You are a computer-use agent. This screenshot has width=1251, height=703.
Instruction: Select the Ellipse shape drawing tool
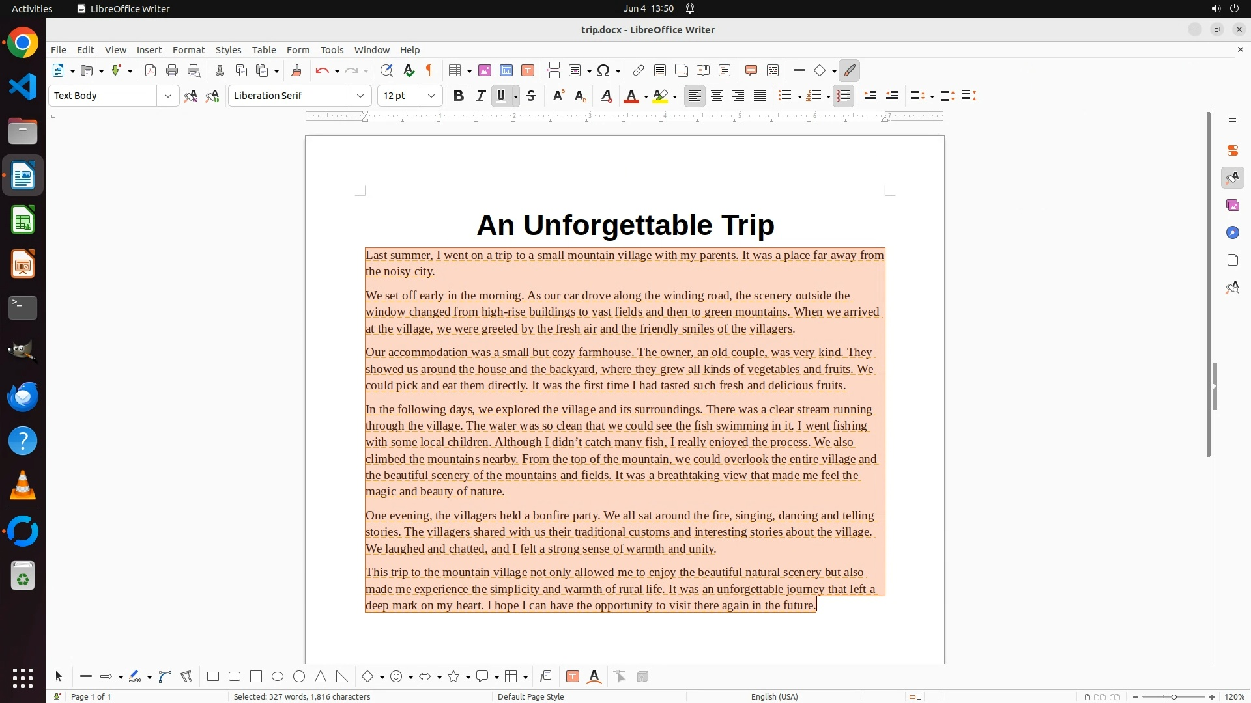(278, 677)
